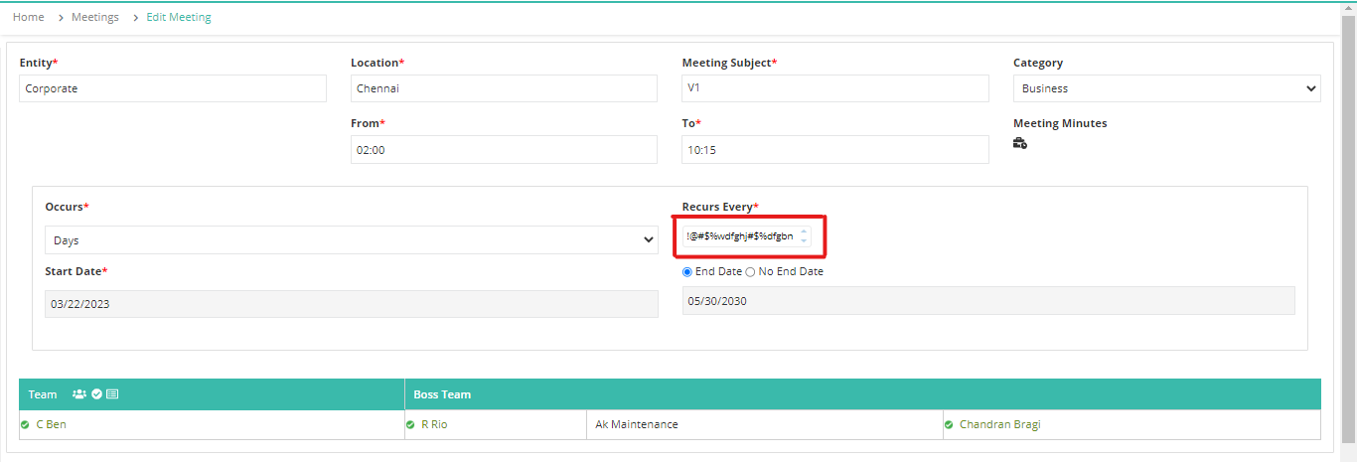Decrease Recurs Every value with down arrow
1357x462 pixels.
pos(804,241)
